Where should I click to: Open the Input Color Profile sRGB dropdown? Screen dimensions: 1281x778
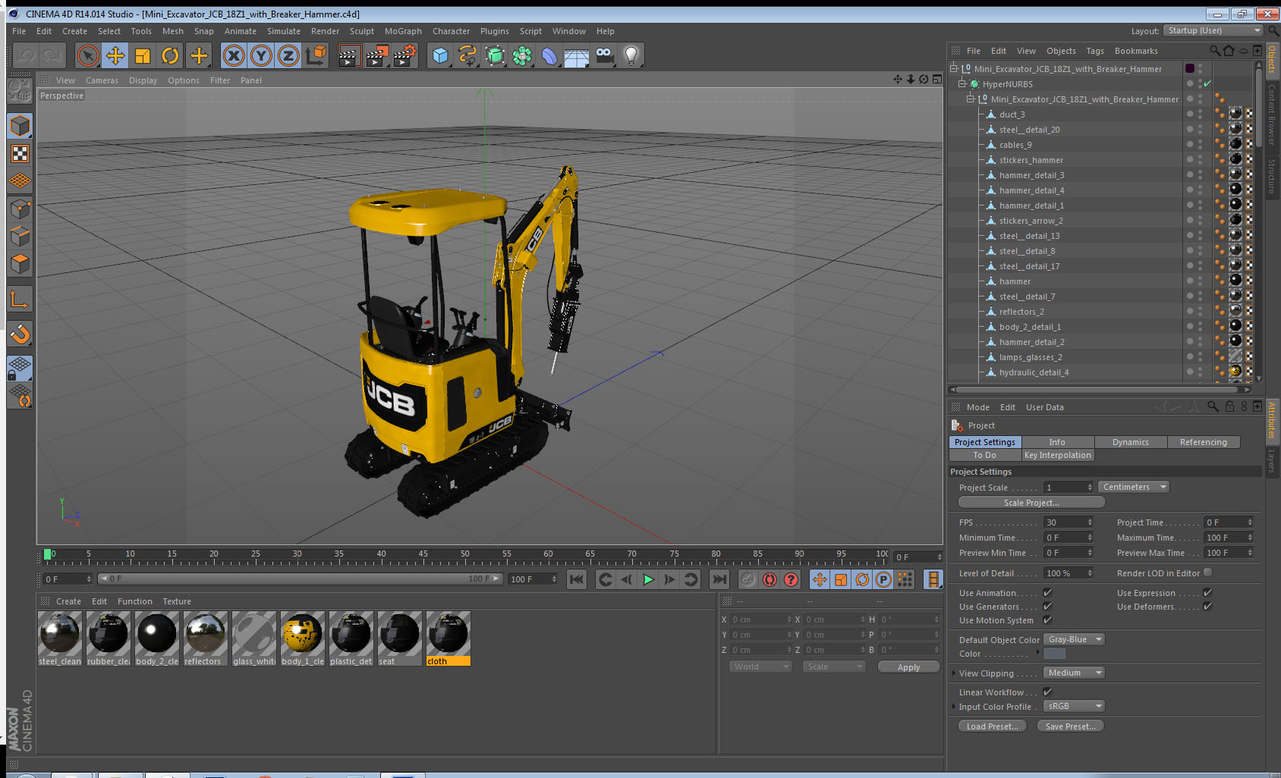(x=1074, y=706)
